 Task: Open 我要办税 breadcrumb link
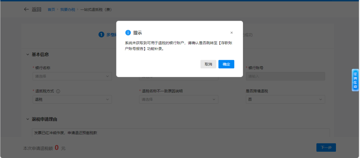pyautogui.click(x=67, y=10)
